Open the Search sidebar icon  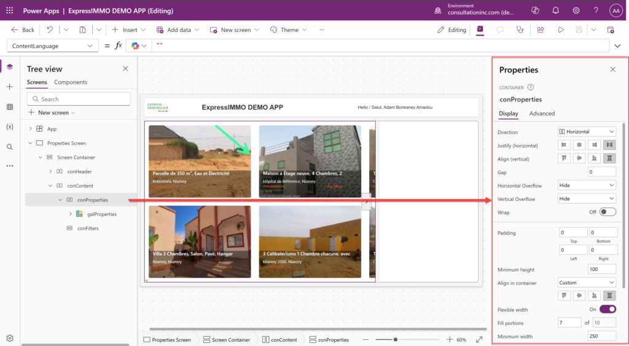(x=10, y=147)
